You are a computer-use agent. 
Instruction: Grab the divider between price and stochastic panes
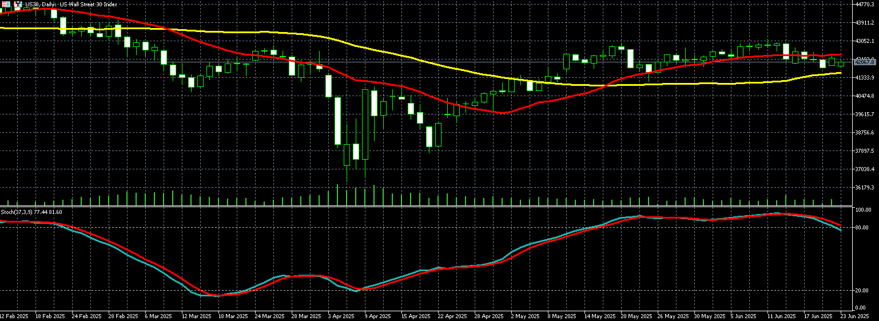423,207
